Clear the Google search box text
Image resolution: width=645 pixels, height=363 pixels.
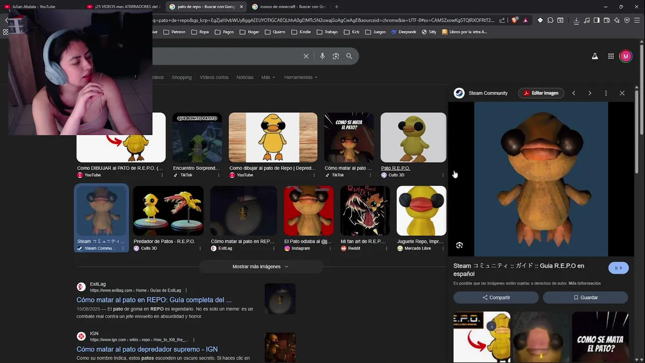point(306,56)
